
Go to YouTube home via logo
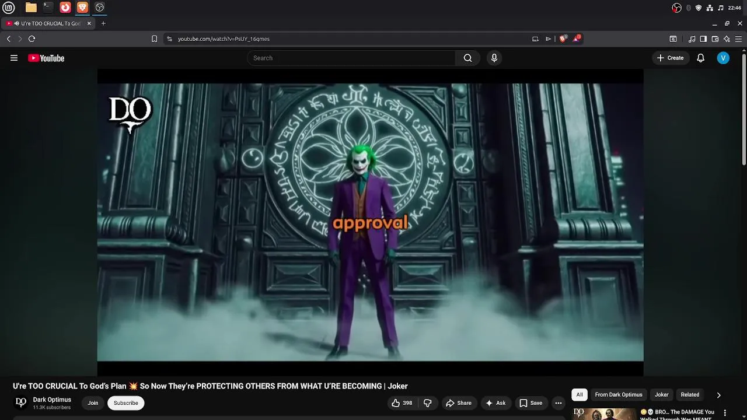point(46,58)
